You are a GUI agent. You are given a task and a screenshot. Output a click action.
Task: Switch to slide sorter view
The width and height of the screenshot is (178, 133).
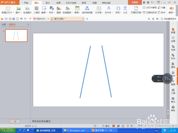(x=118, y=126)
